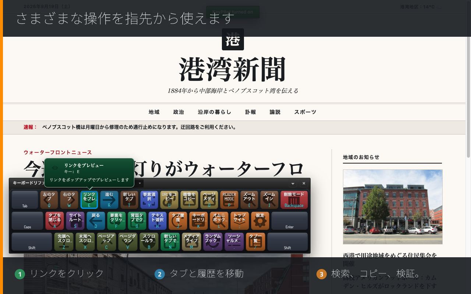Click the 左のタブ (Q) key icon
471x294 pixels.
click(49, 200)
